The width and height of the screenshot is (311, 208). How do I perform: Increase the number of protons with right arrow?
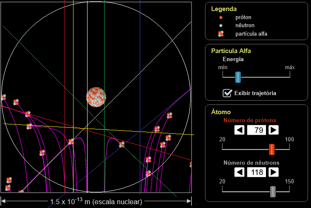point(273,129)
